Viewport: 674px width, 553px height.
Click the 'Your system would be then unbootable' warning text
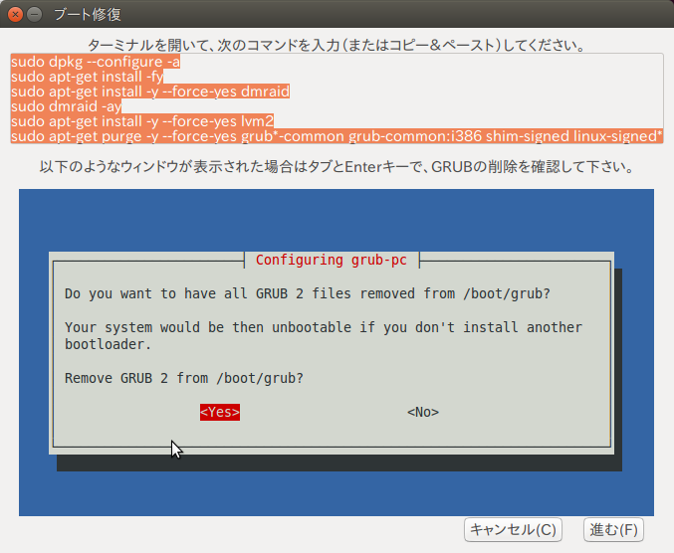pos(324,336)
